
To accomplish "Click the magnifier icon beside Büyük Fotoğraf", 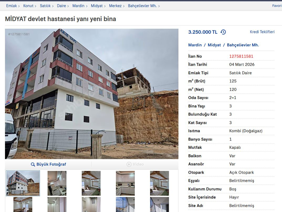I will (x=33, y=165).
